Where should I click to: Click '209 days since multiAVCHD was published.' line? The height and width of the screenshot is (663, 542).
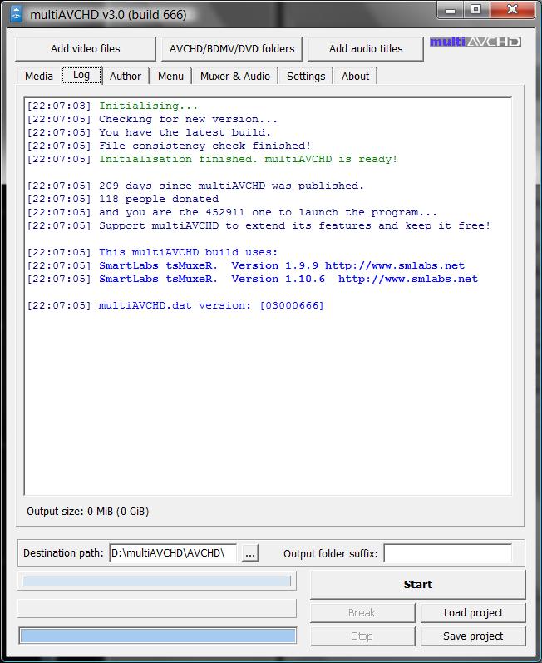(x=195, y=186)
